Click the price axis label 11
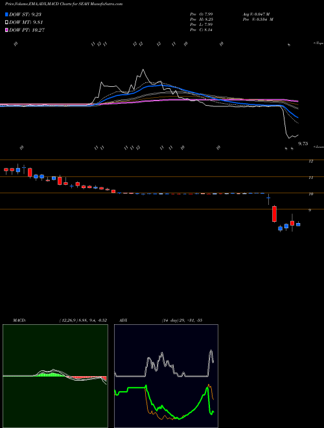324x428 pixels. [x=310, y=178]
